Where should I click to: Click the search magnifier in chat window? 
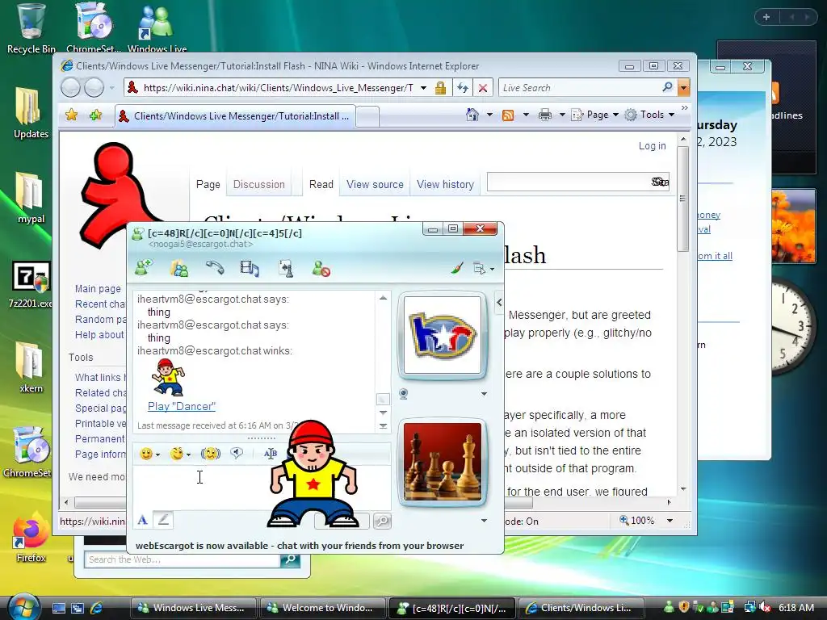[x=382, y=521]
